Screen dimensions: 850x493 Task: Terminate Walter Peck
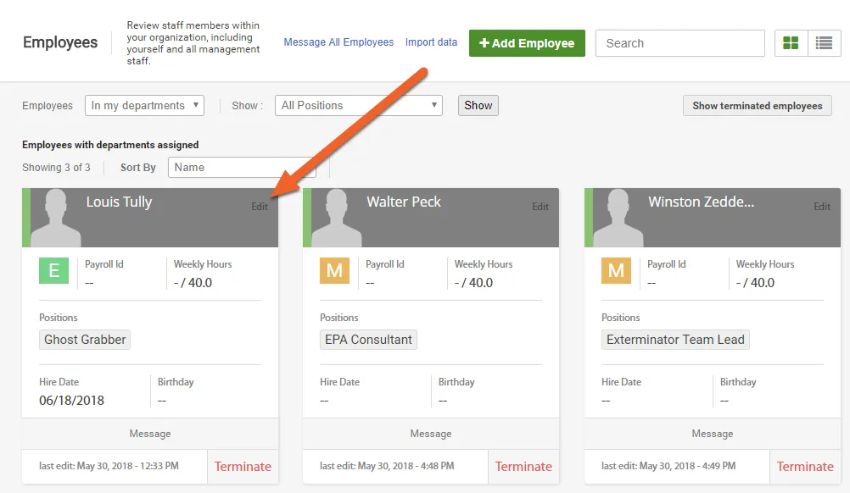click(x=523, y=467)
